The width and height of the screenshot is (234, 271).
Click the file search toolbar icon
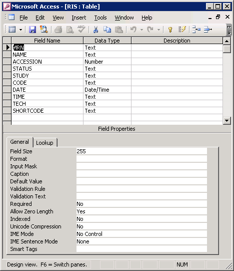click(44, 30)
